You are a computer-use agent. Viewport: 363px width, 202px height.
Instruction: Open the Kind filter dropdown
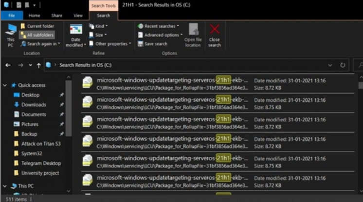coord(98,26)
